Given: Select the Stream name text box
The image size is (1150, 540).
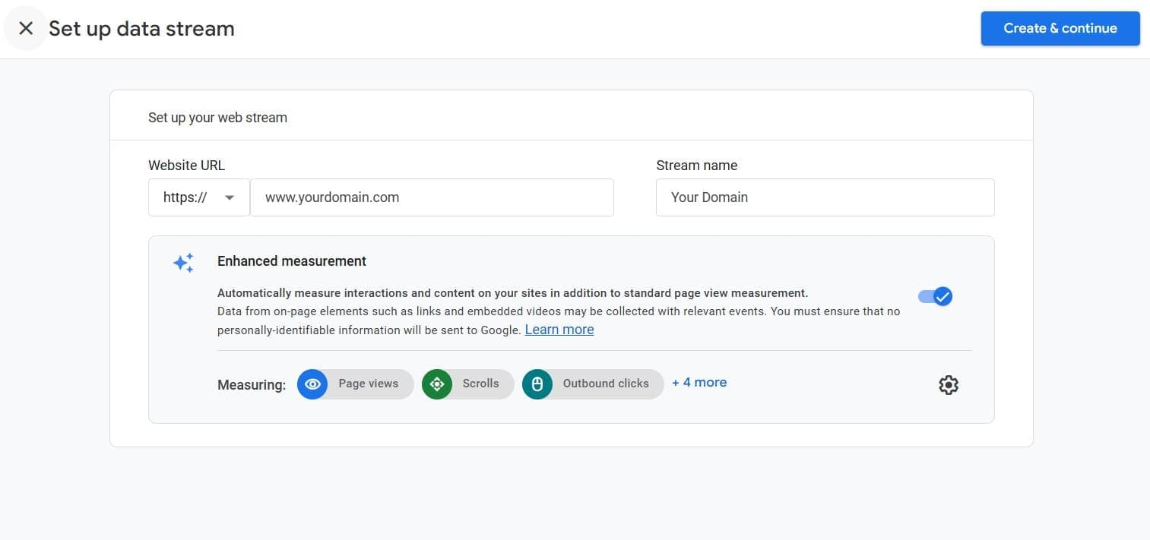Looking at the screenshot, I should pyautogui.click(x=824, y=197).
